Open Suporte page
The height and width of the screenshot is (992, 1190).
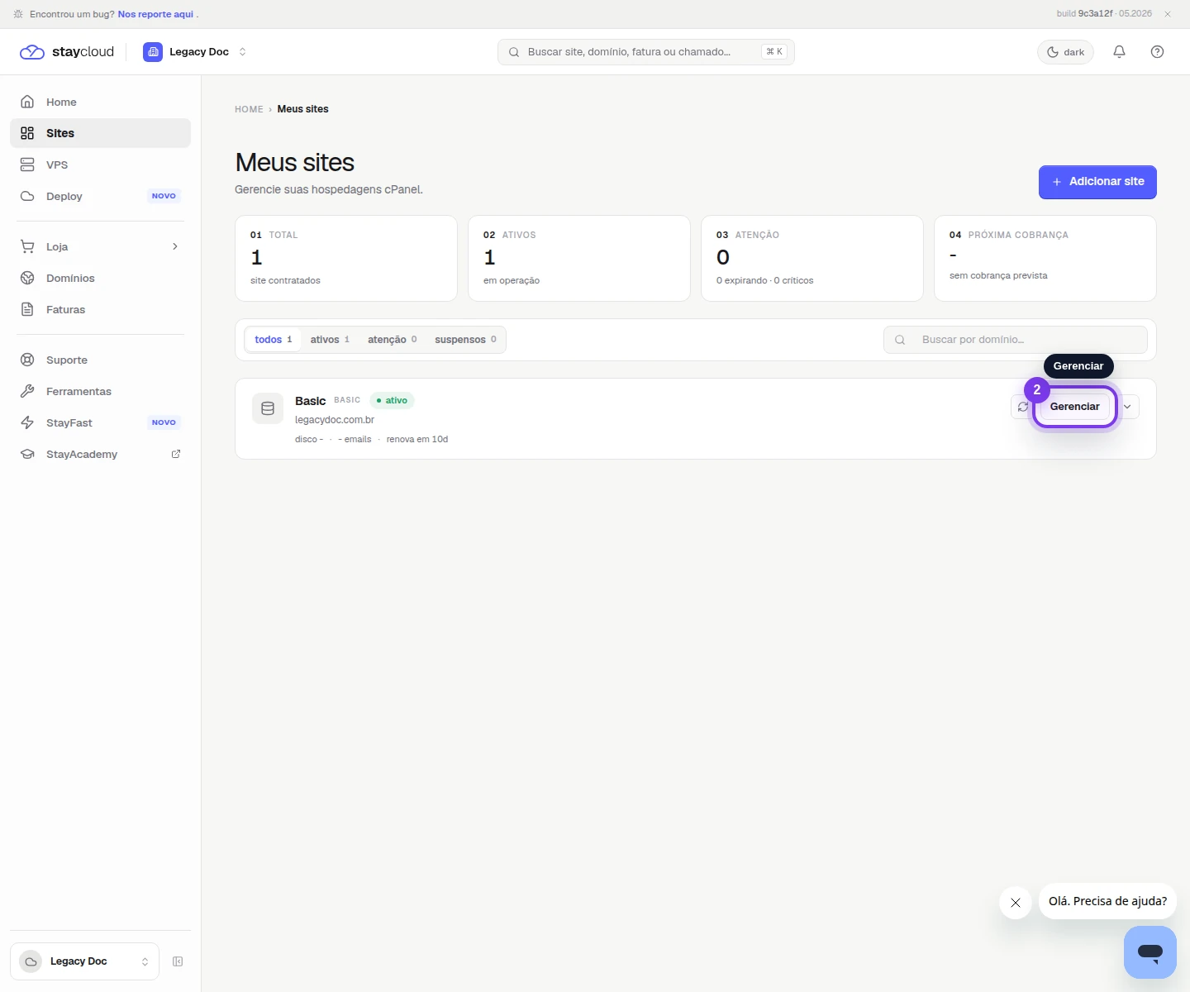pos(100,360)
